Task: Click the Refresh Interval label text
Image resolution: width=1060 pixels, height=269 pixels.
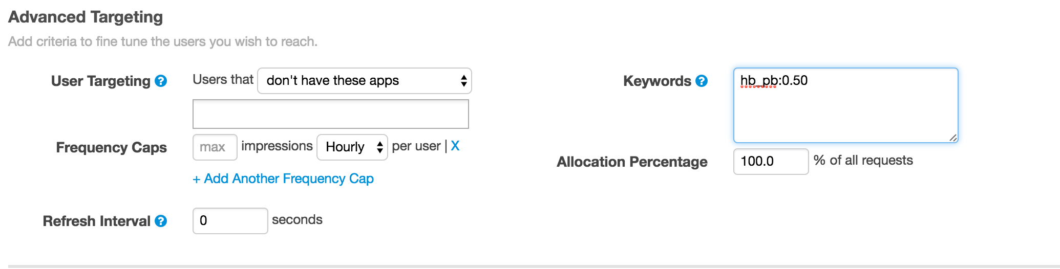Action: tap(96, 221)
